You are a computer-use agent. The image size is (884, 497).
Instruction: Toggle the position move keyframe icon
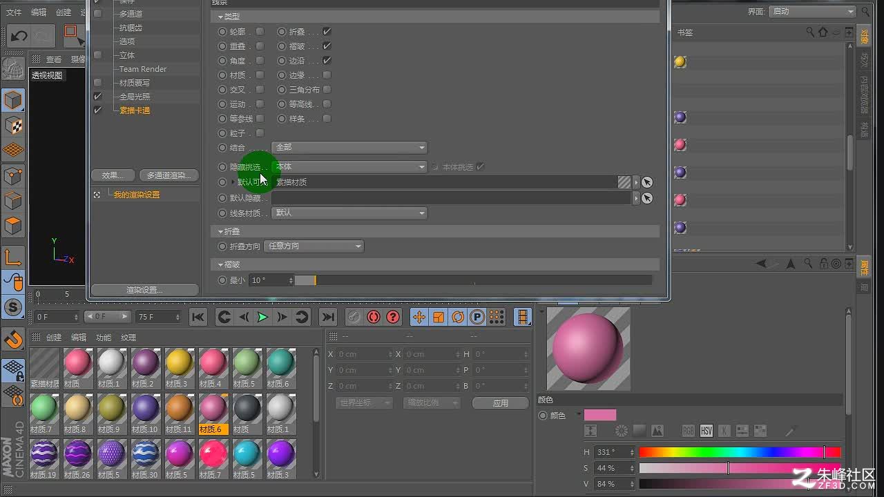419,317
